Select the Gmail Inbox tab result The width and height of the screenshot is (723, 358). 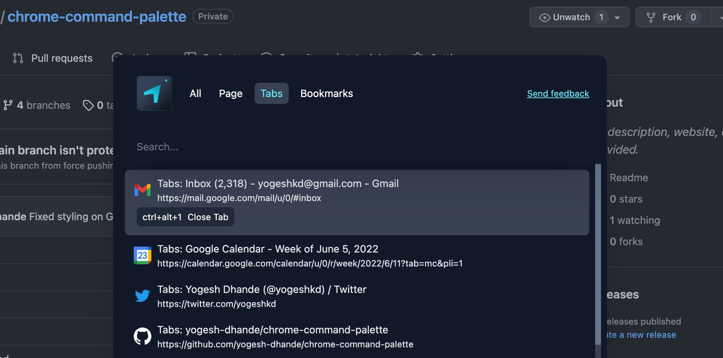tap(357, 202)
